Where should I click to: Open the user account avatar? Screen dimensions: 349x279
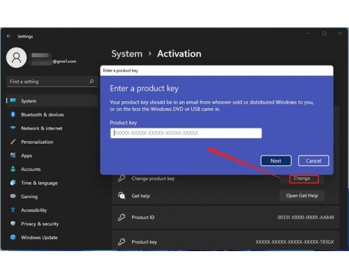(16, 58)
